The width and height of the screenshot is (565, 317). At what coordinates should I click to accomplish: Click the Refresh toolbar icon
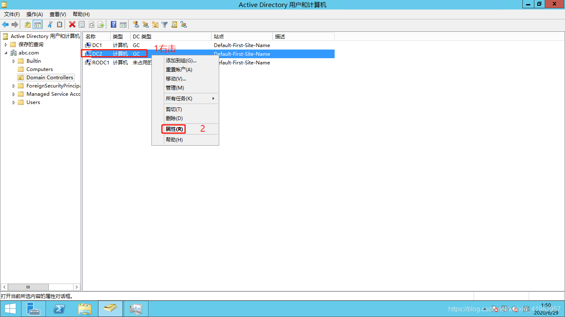(x=91, y=25)
